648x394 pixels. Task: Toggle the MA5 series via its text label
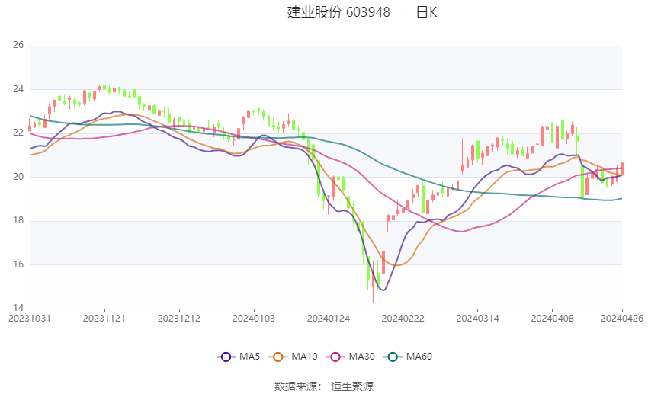click(250, 356)
